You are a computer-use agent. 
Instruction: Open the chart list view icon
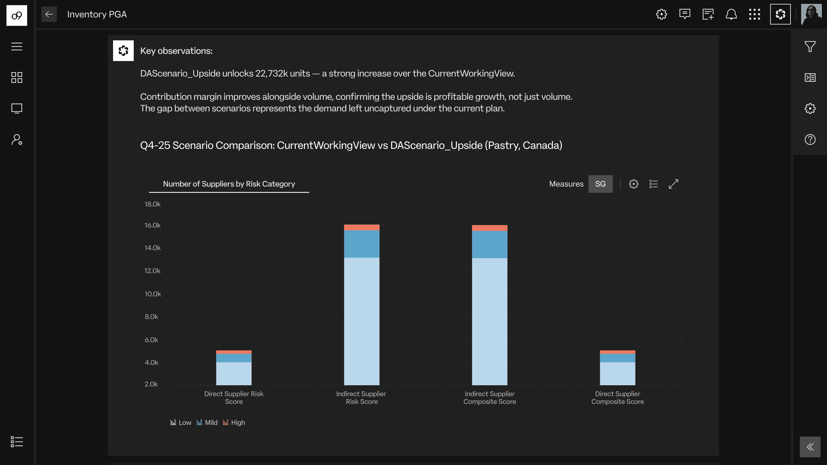pos(654,184)
